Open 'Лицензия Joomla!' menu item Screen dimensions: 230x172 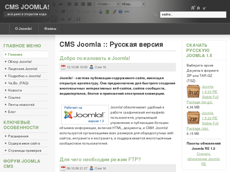pyautogui.click(x=26, y=69)
